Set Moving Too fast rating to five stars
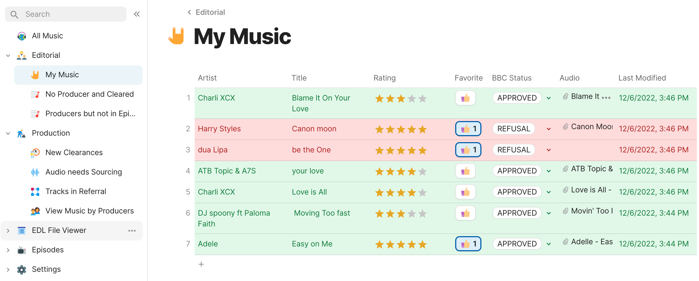699x281 pixels. pos(422,214)
